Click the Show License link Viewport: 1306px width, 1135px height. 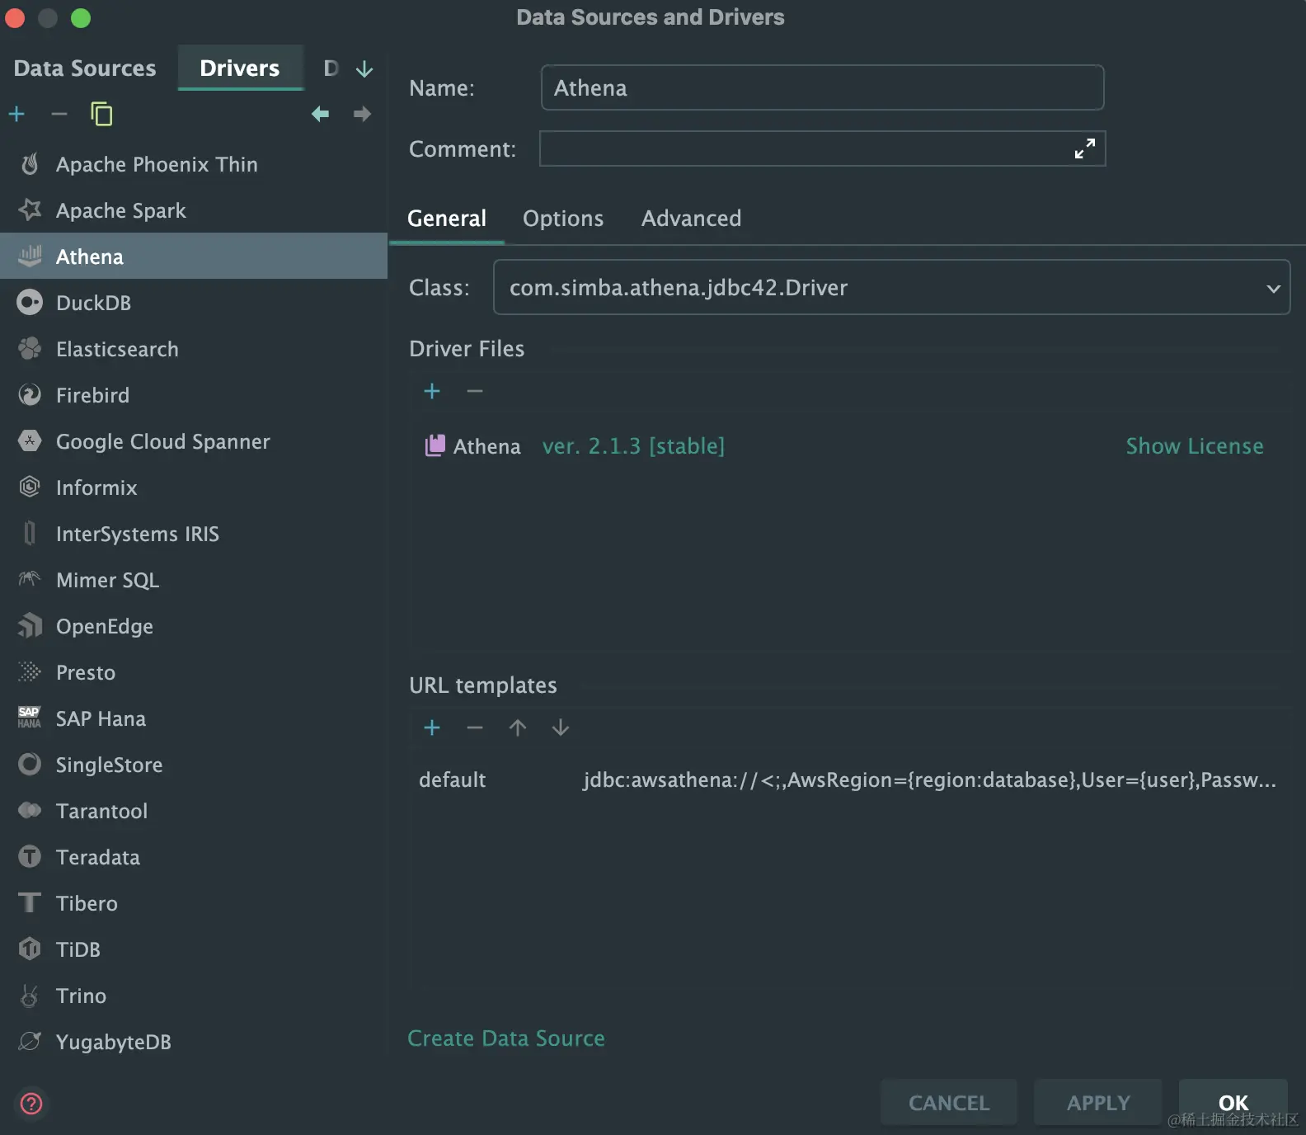1194,446
